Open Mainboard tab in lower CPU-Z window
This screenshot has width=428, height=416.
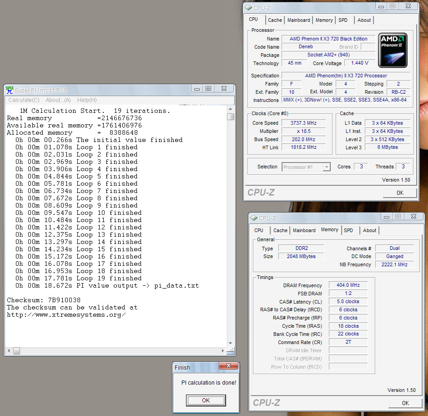tap(304, 230)
